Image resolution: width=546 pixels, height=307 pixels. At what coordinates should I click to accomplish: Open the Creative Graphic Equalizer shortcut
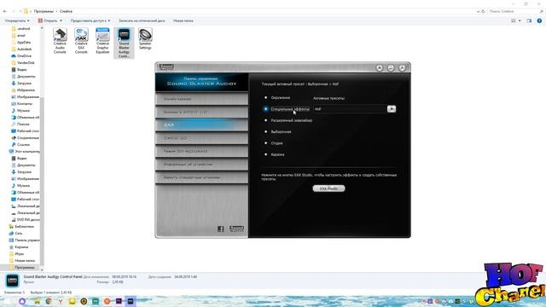click(102, 41)
